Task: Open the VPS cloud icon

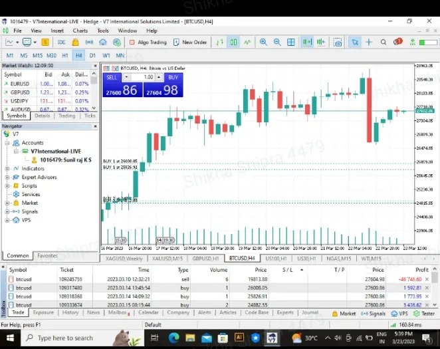Action: click(x=103, y=43)
